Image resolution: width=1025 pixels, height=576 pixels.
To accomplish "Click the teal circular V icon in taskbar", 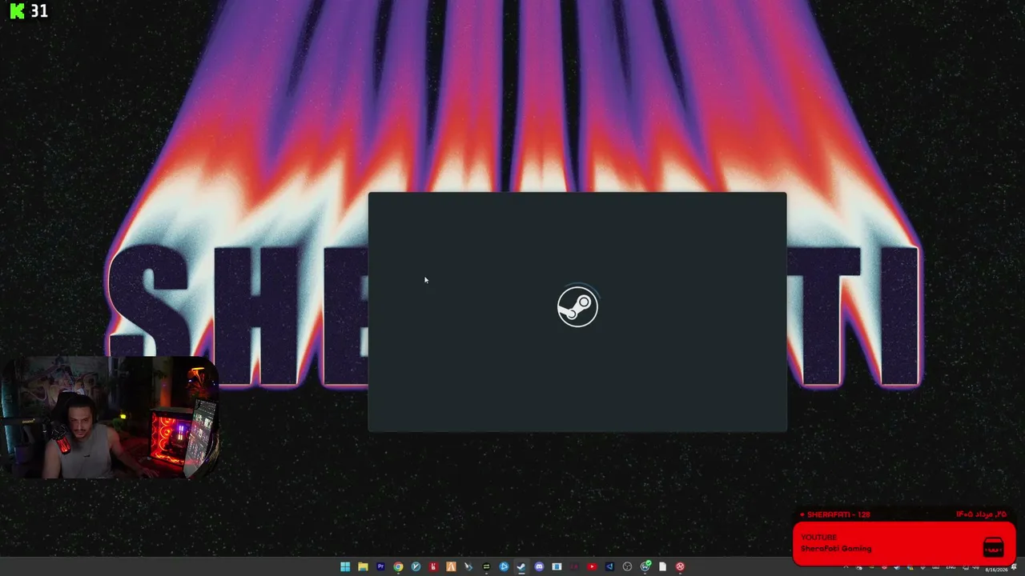I will pos(416,566).
